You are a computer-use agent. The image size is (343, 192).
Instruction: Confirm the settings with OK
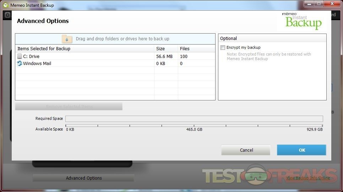(301, 150)
